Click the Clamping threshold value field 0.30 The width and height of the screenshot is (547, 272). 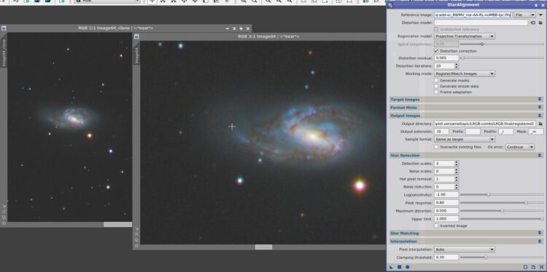(x=446, y=257)
